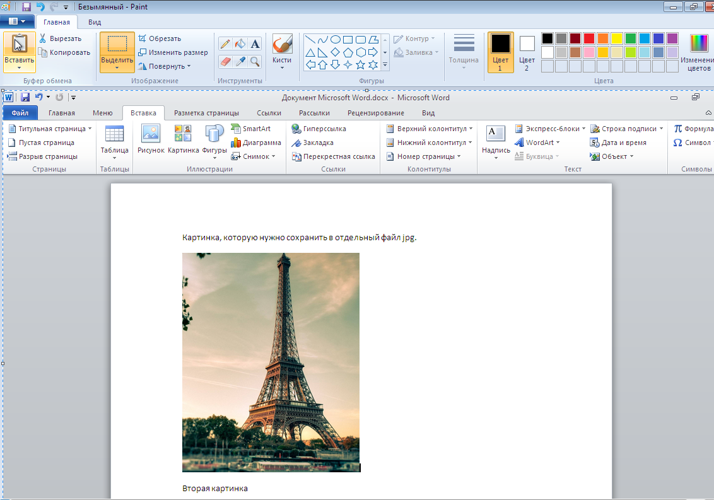Activate Color 2 (Цвет 2) selector
The width and height of the screenshot is (714, 500).
pyautogui.click(x=527, y=52)
